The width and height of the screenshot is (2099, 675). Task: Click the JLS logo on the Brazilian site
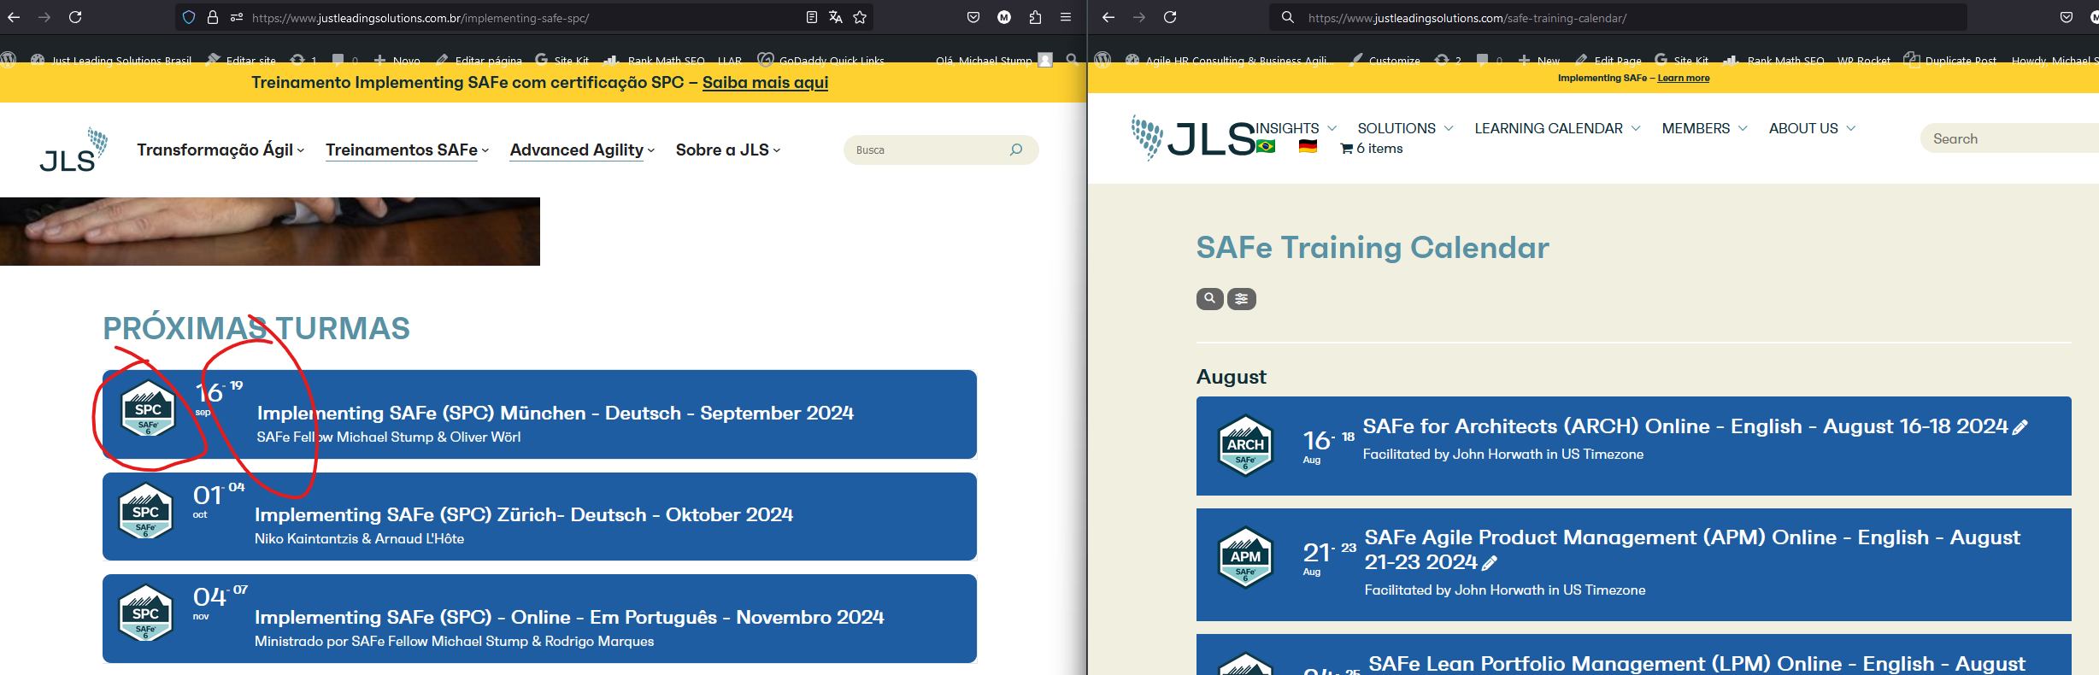(x=73, y=150)
